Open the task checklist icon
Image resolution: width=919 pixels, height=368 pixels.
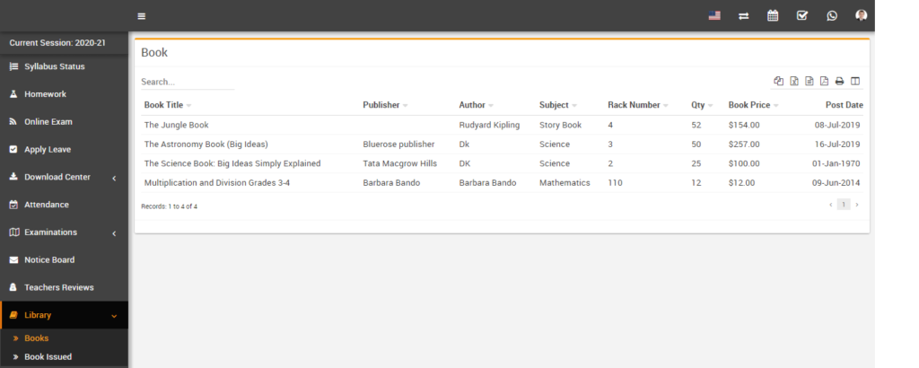tap(802, 15)
